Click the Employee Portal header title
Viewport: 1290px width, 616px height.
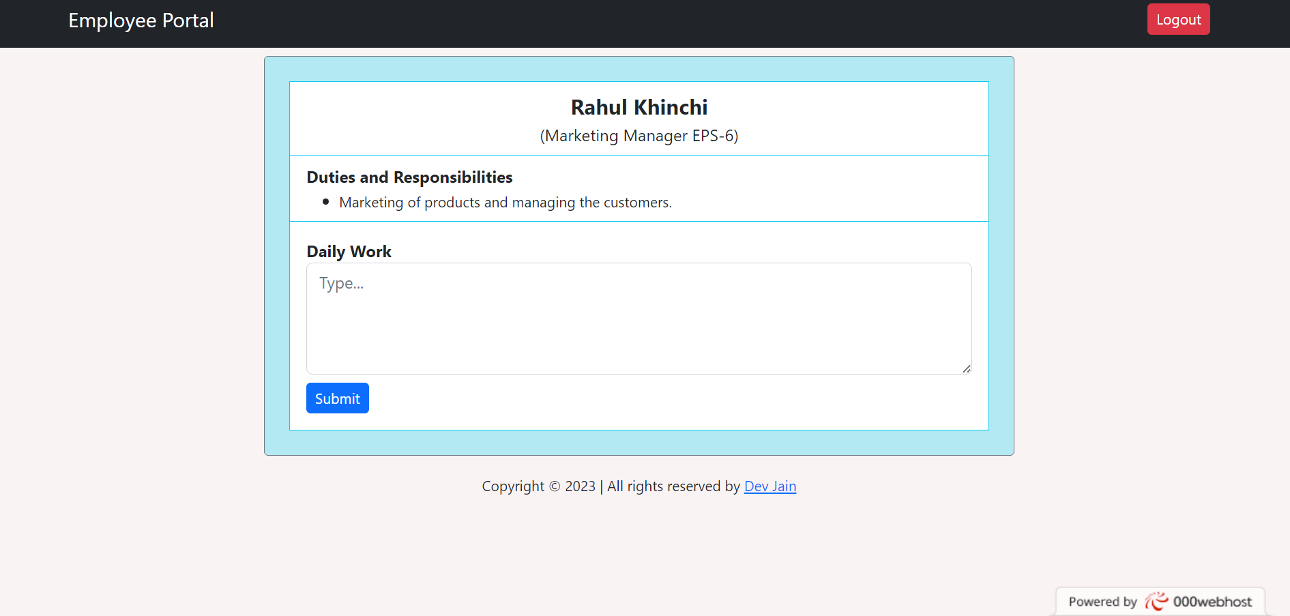click(141, 20)
